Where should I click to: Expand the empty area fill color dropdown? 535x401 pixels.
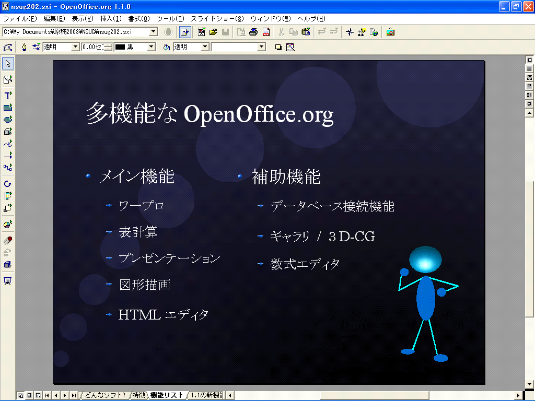tap(262, 47)
